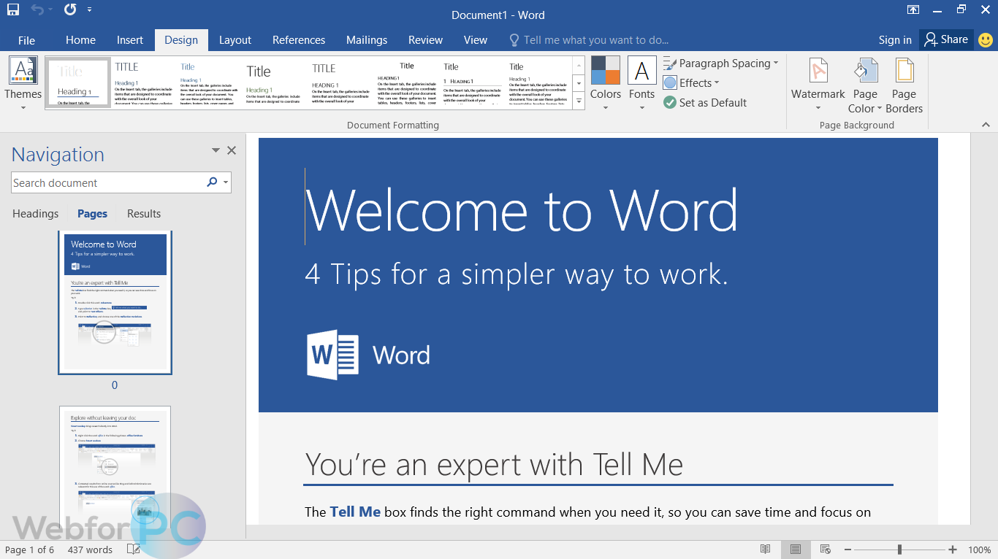
Task: Click the 437 words count
Action: 90,550
